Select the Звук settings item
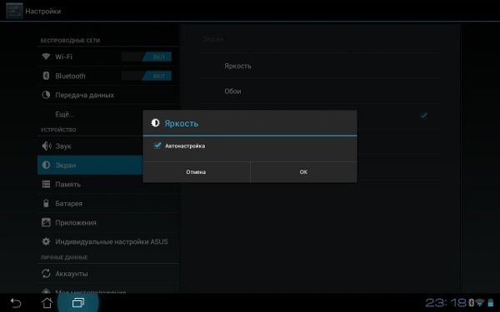Screen dimensions: 500x312 (x=90, y=146)
